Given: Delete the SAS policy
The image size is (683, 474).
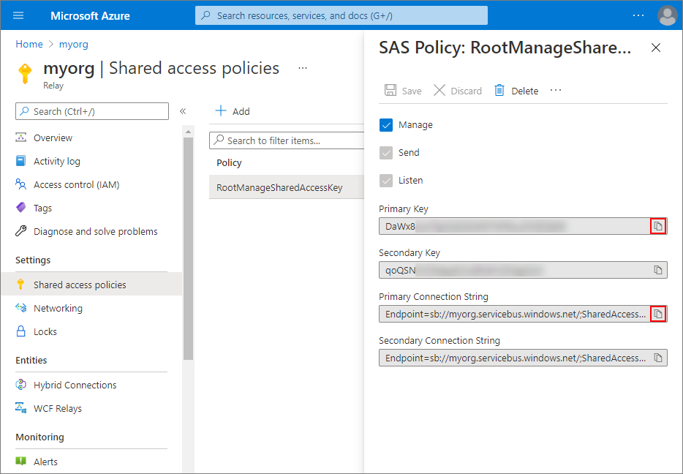Looking at the screenshot, I should [x=516, y=91].
